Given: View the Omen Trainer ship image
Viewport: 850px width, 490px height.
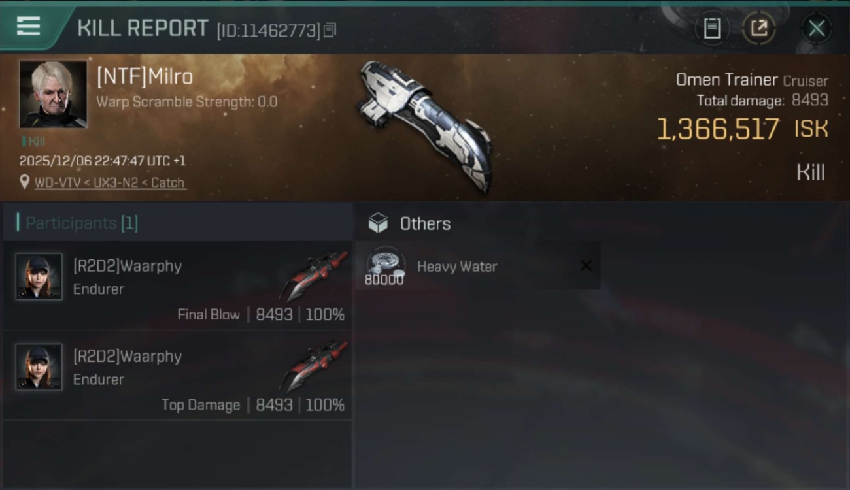Looking at the screenshot, I should (x=426, y=125).
